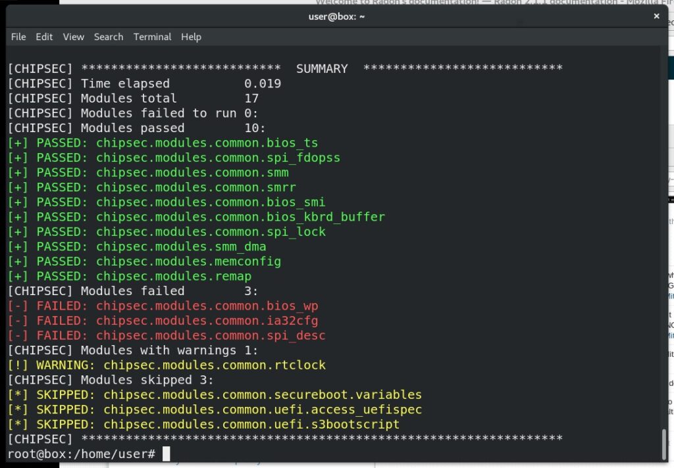Screen dimensions: 674x468
Task: Open the Terminal menu
Action: coord(152,37)
